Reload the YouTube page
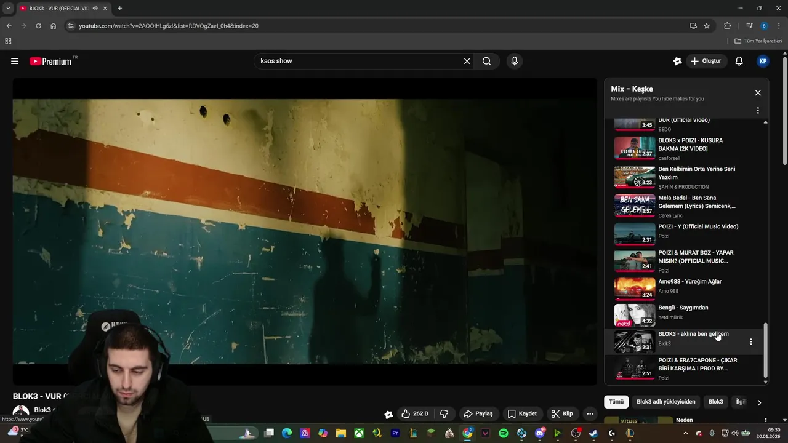This screenshot has width=788, height=443. (38, 26)
